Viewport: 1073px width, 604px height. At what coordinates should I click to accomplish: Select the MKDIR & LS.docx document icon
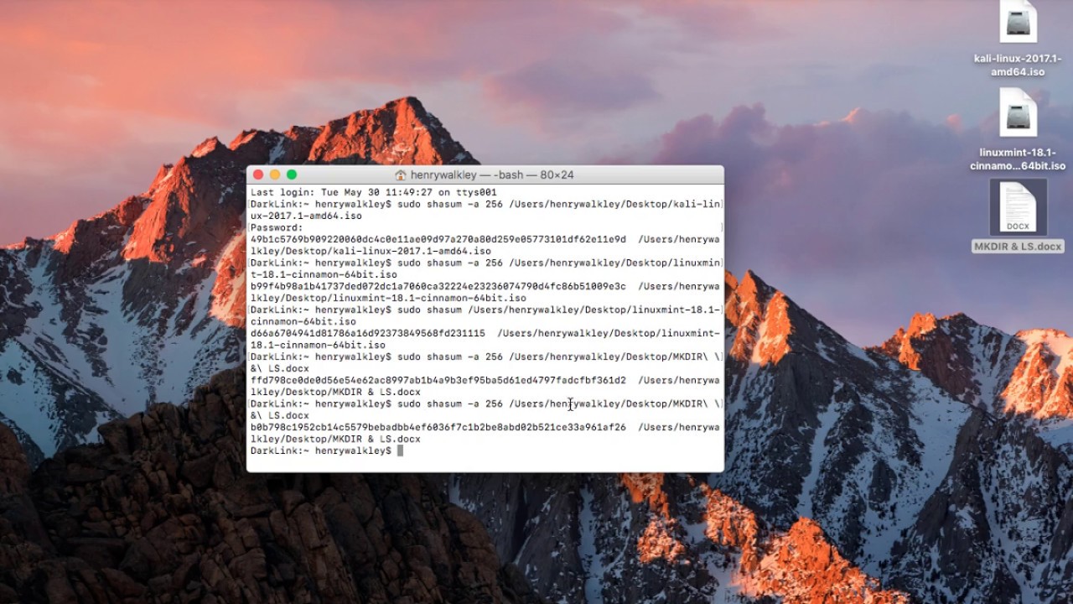1018,207
